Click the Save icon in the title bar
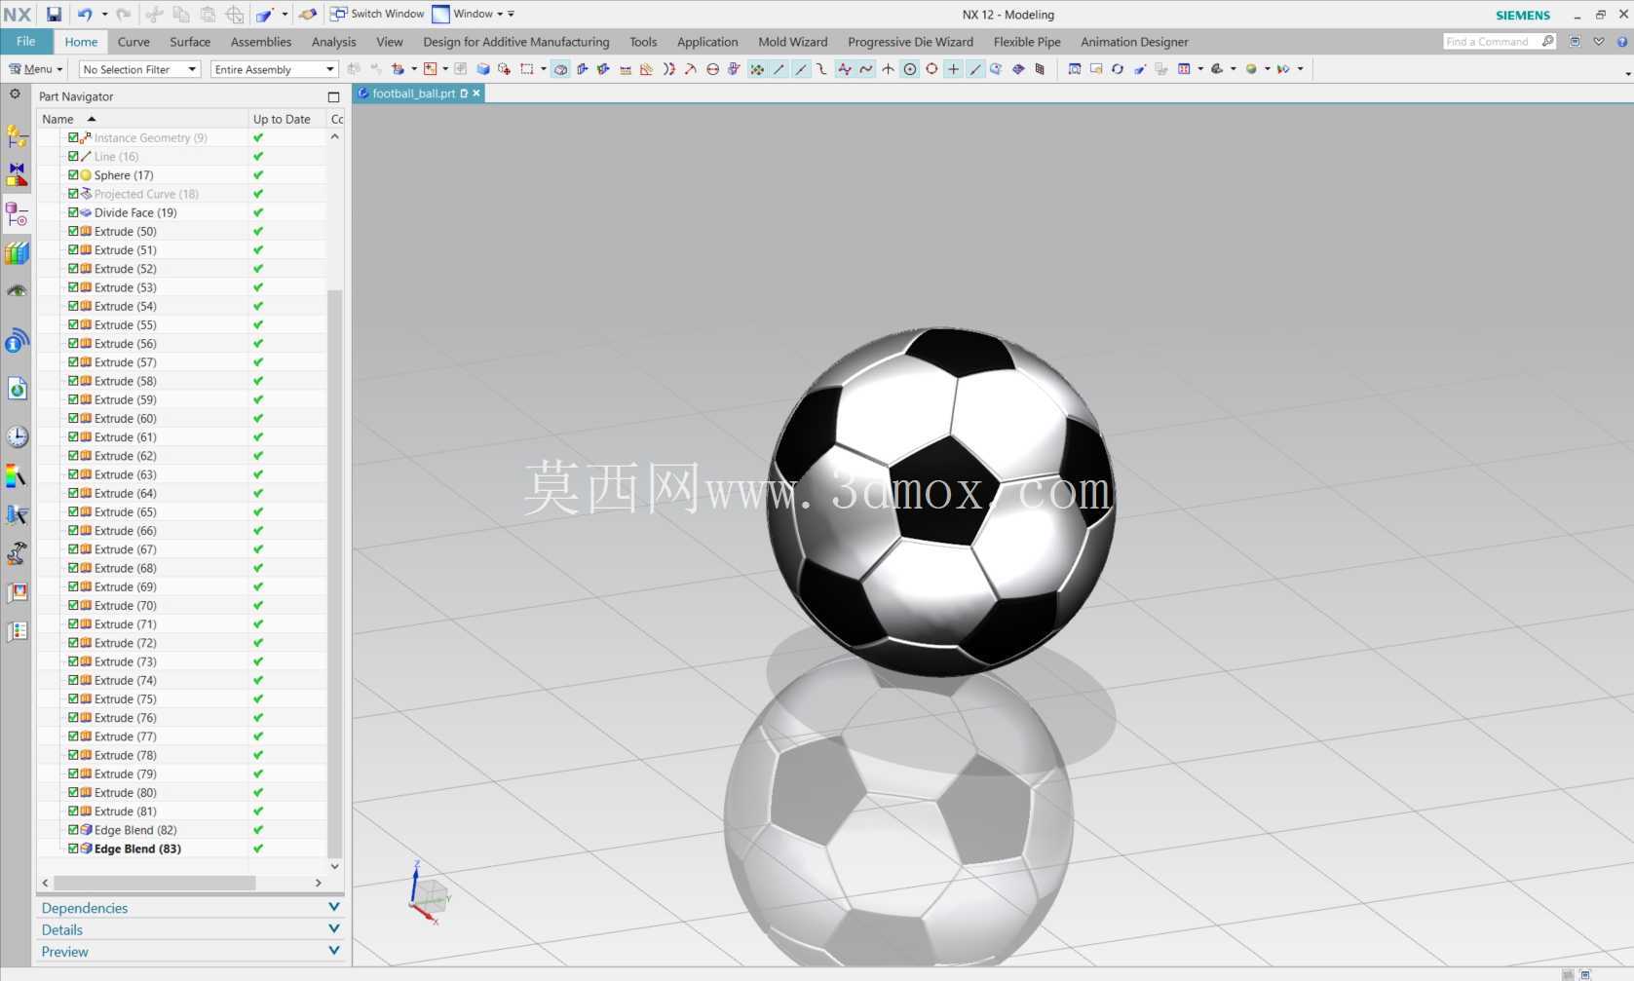1634x981 pixels. point(54,15)
